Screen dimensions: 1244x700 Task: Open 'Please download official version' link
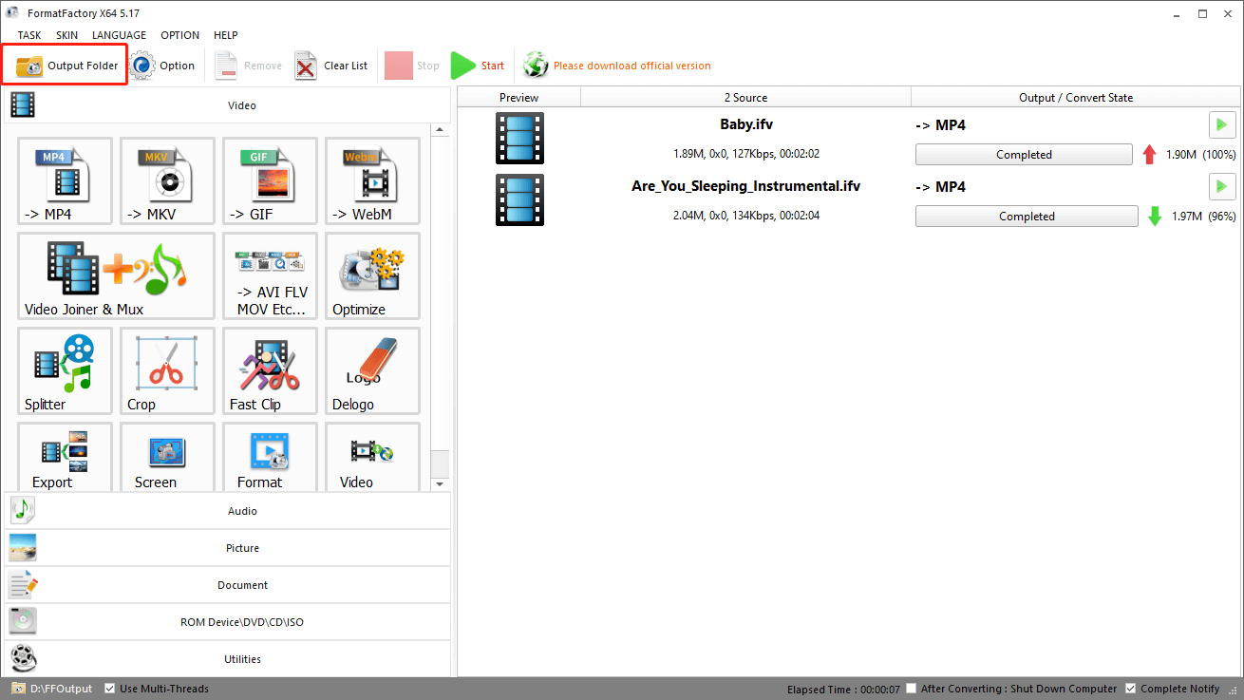[631, 66]
